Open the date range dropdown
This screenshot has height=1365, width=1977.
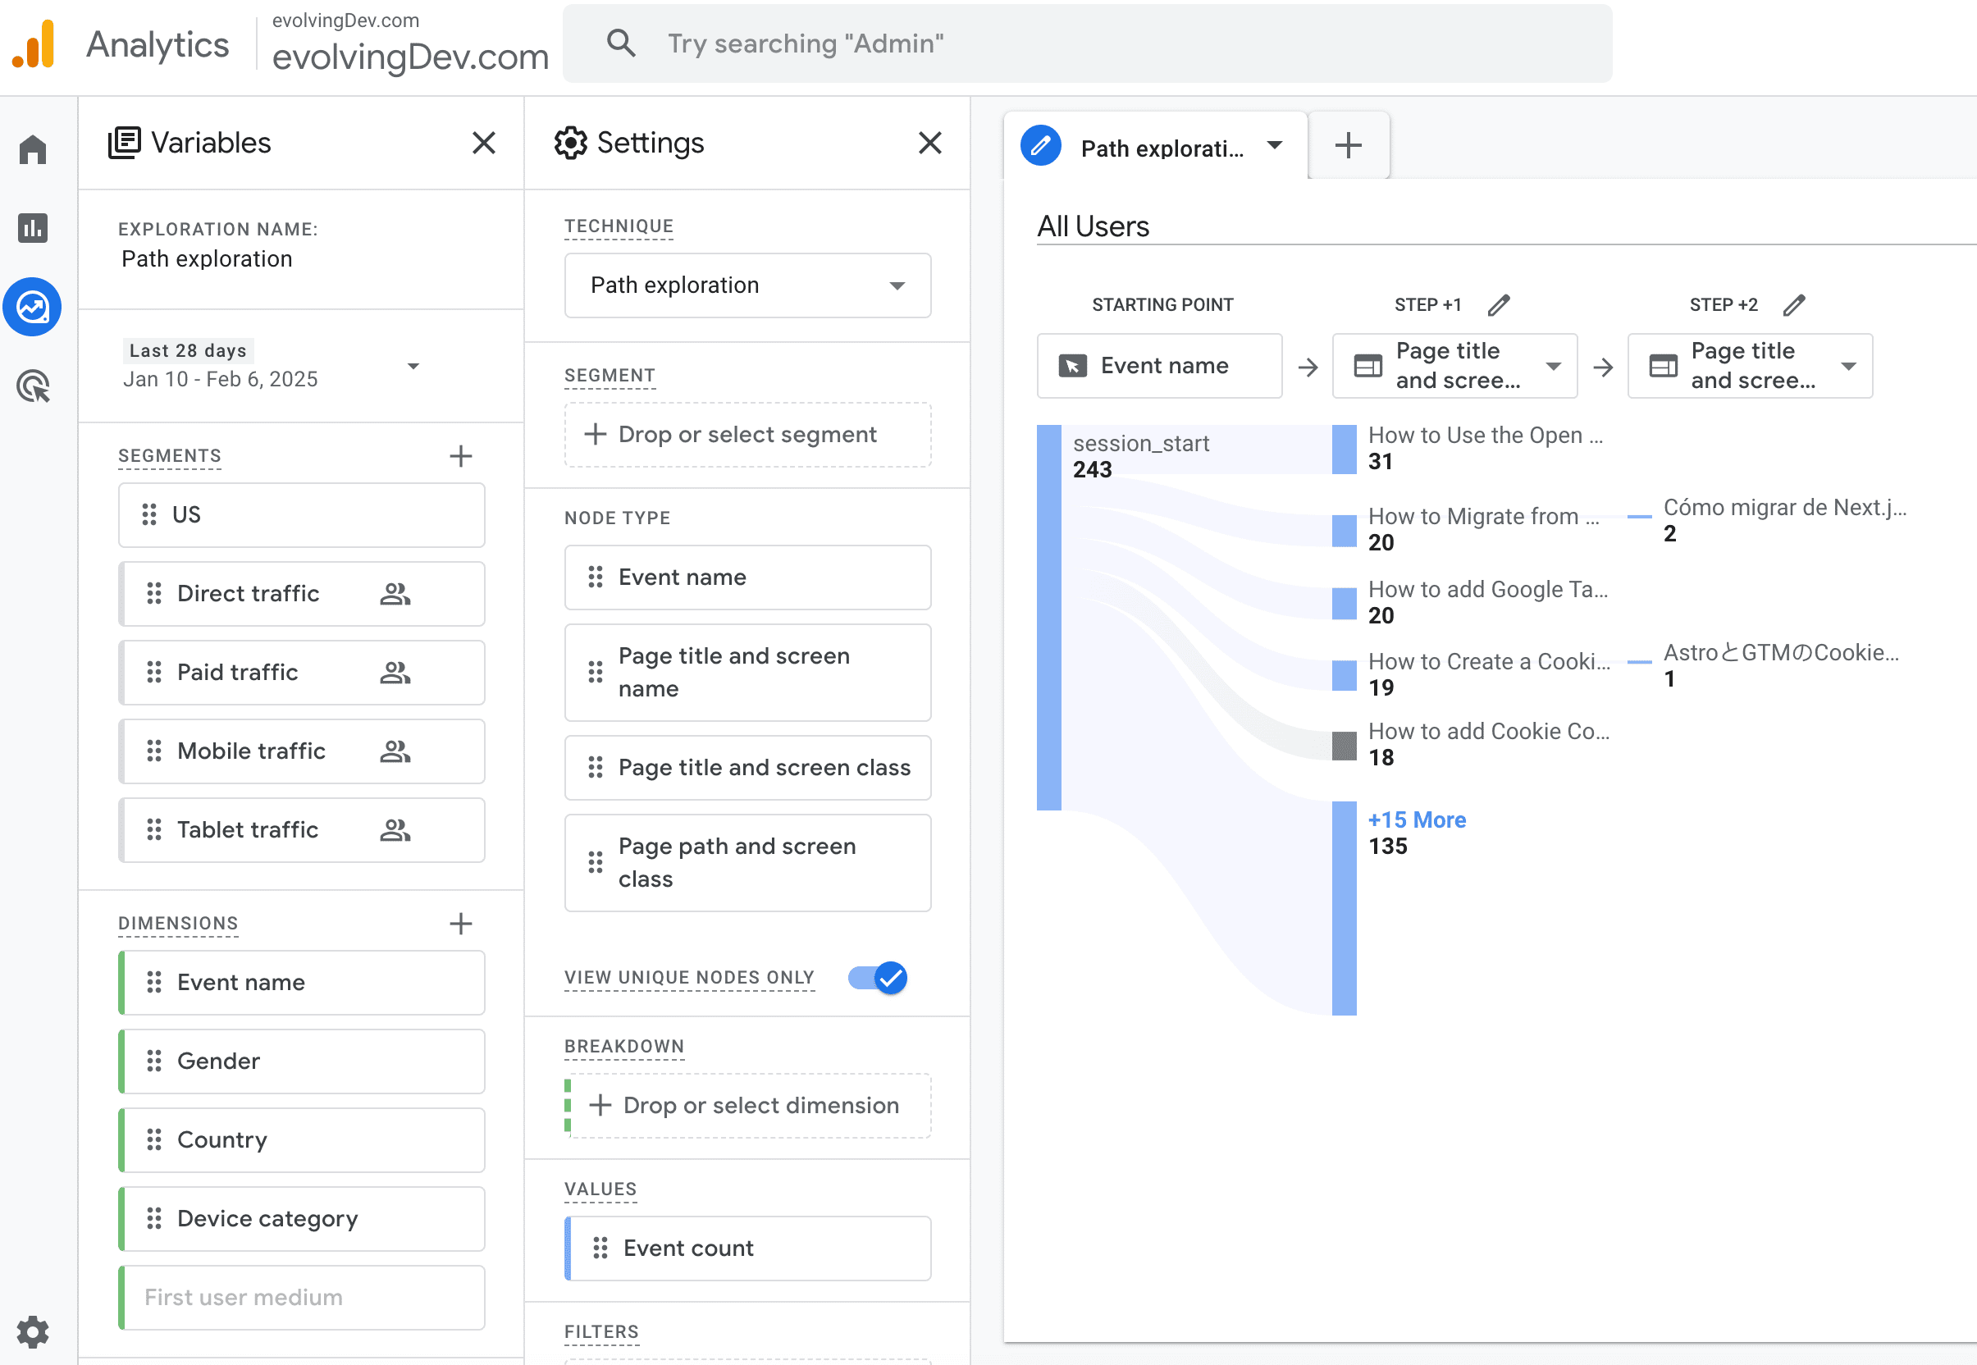pos(413,366)
